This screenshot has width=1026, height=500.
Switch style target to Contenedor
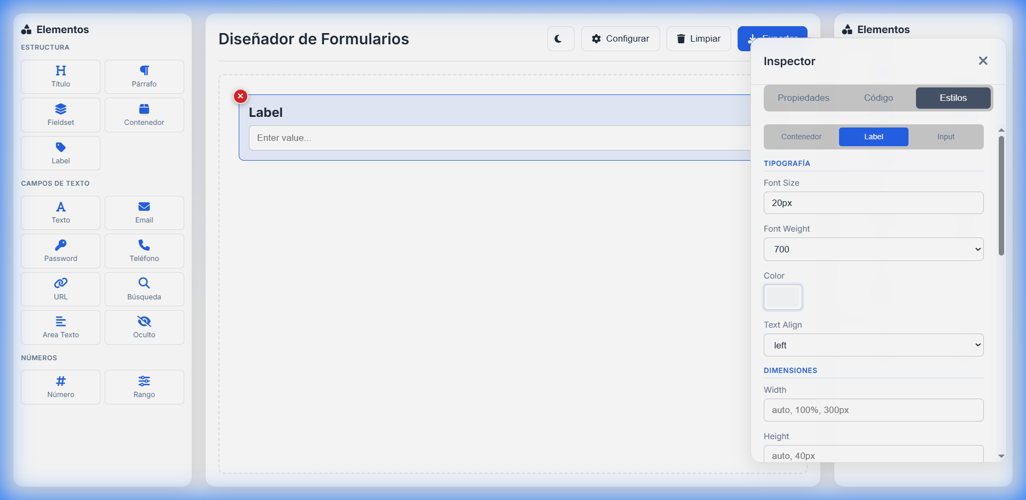click(x=801, y=137)
